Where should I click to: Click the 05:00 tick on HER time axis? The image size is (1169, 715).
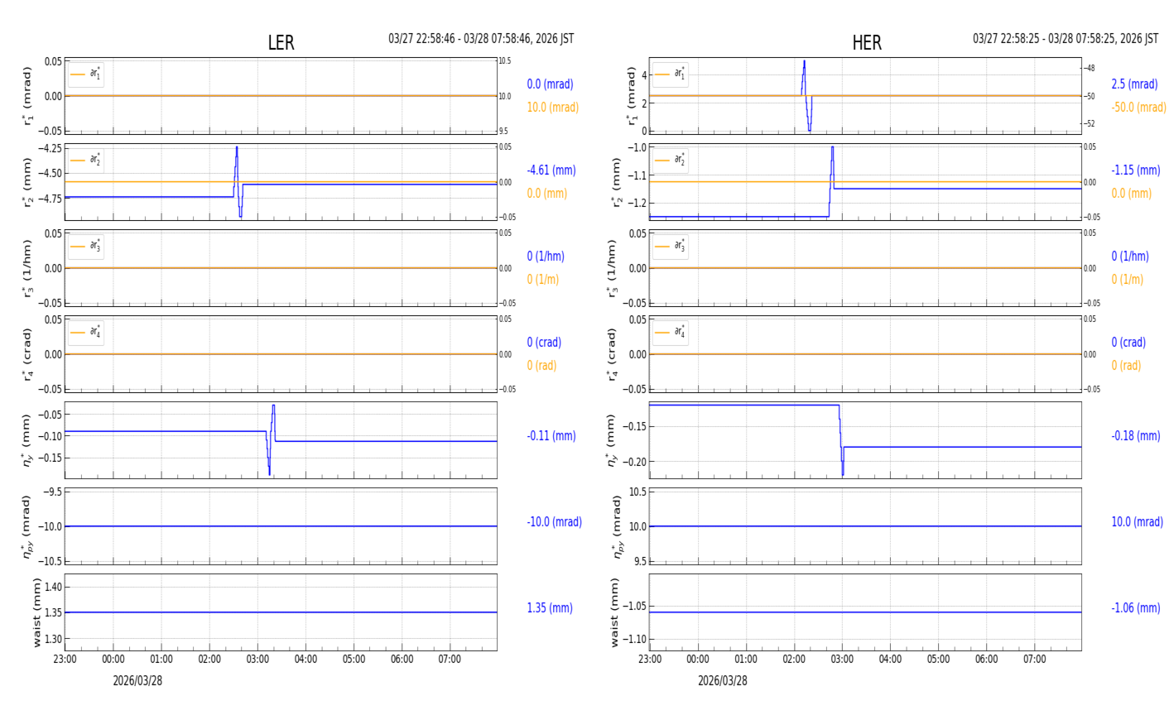click(x=938, y=660)
